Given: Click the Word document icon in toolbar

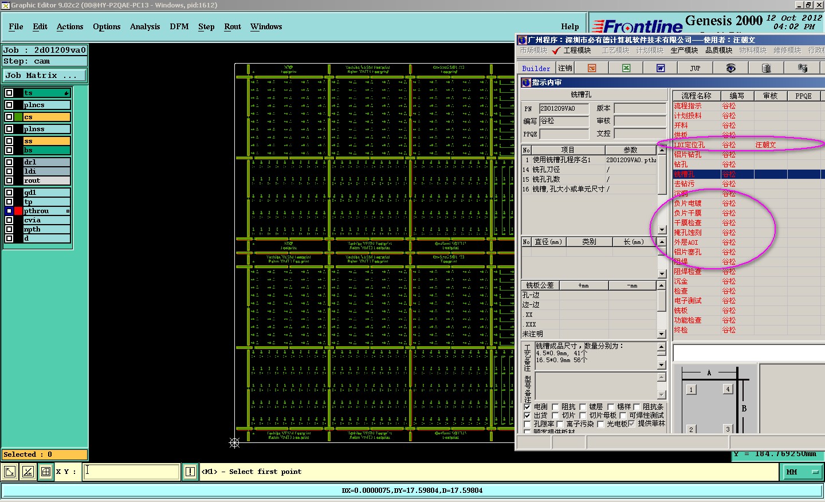Looking at the screenshot, I should pos(661,68).
